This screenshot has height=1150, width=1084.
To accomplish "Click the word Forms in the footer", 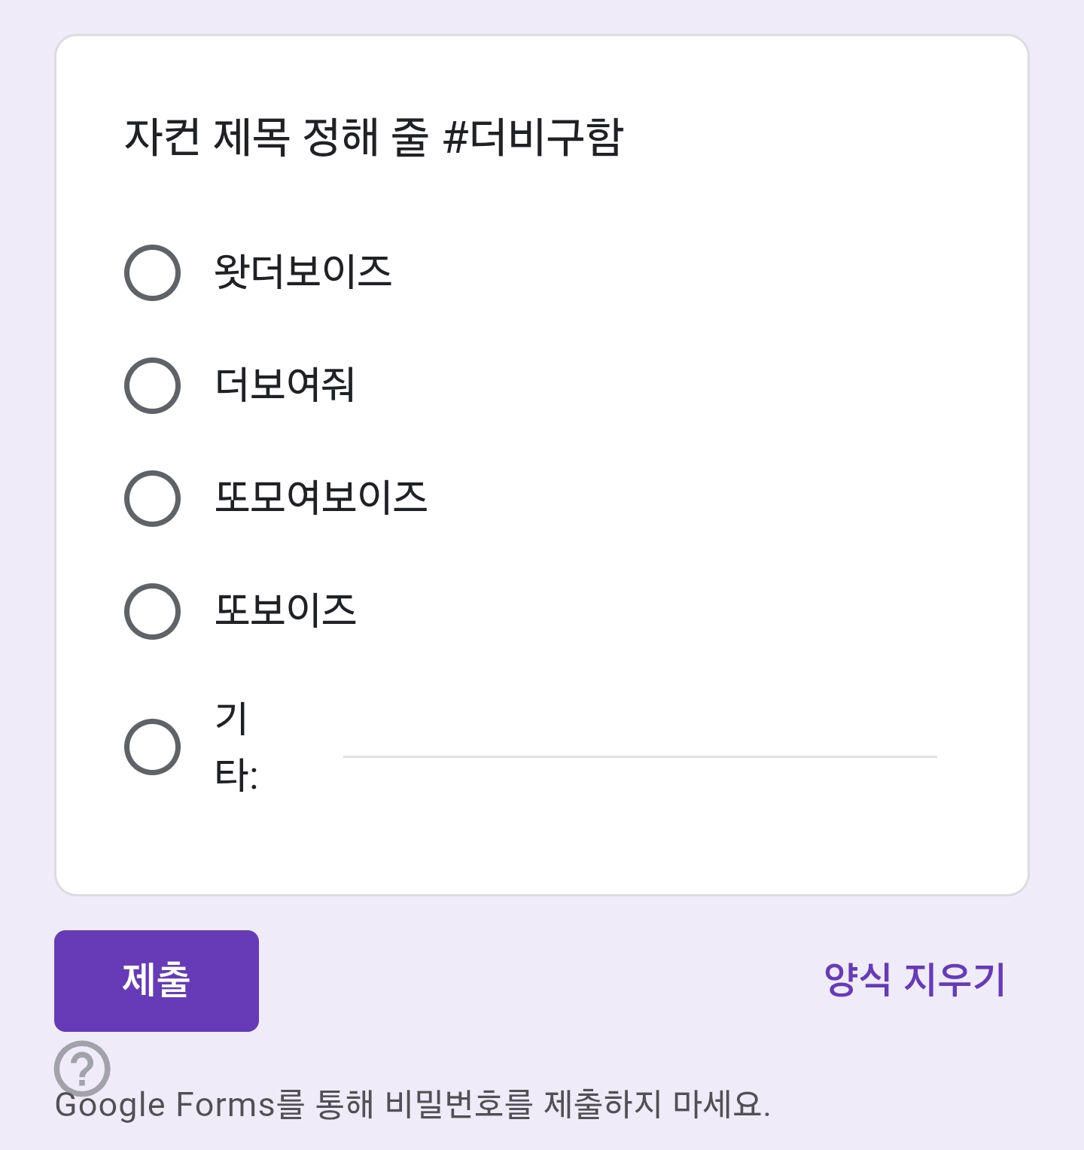I will coord(225,1105).
